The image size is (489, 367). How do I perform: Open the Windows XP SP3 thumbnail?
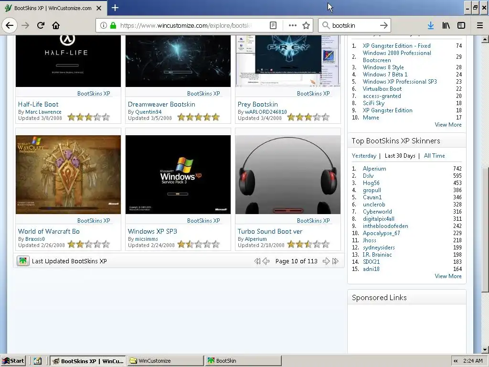pyautogui.click(x=178, y=174)
